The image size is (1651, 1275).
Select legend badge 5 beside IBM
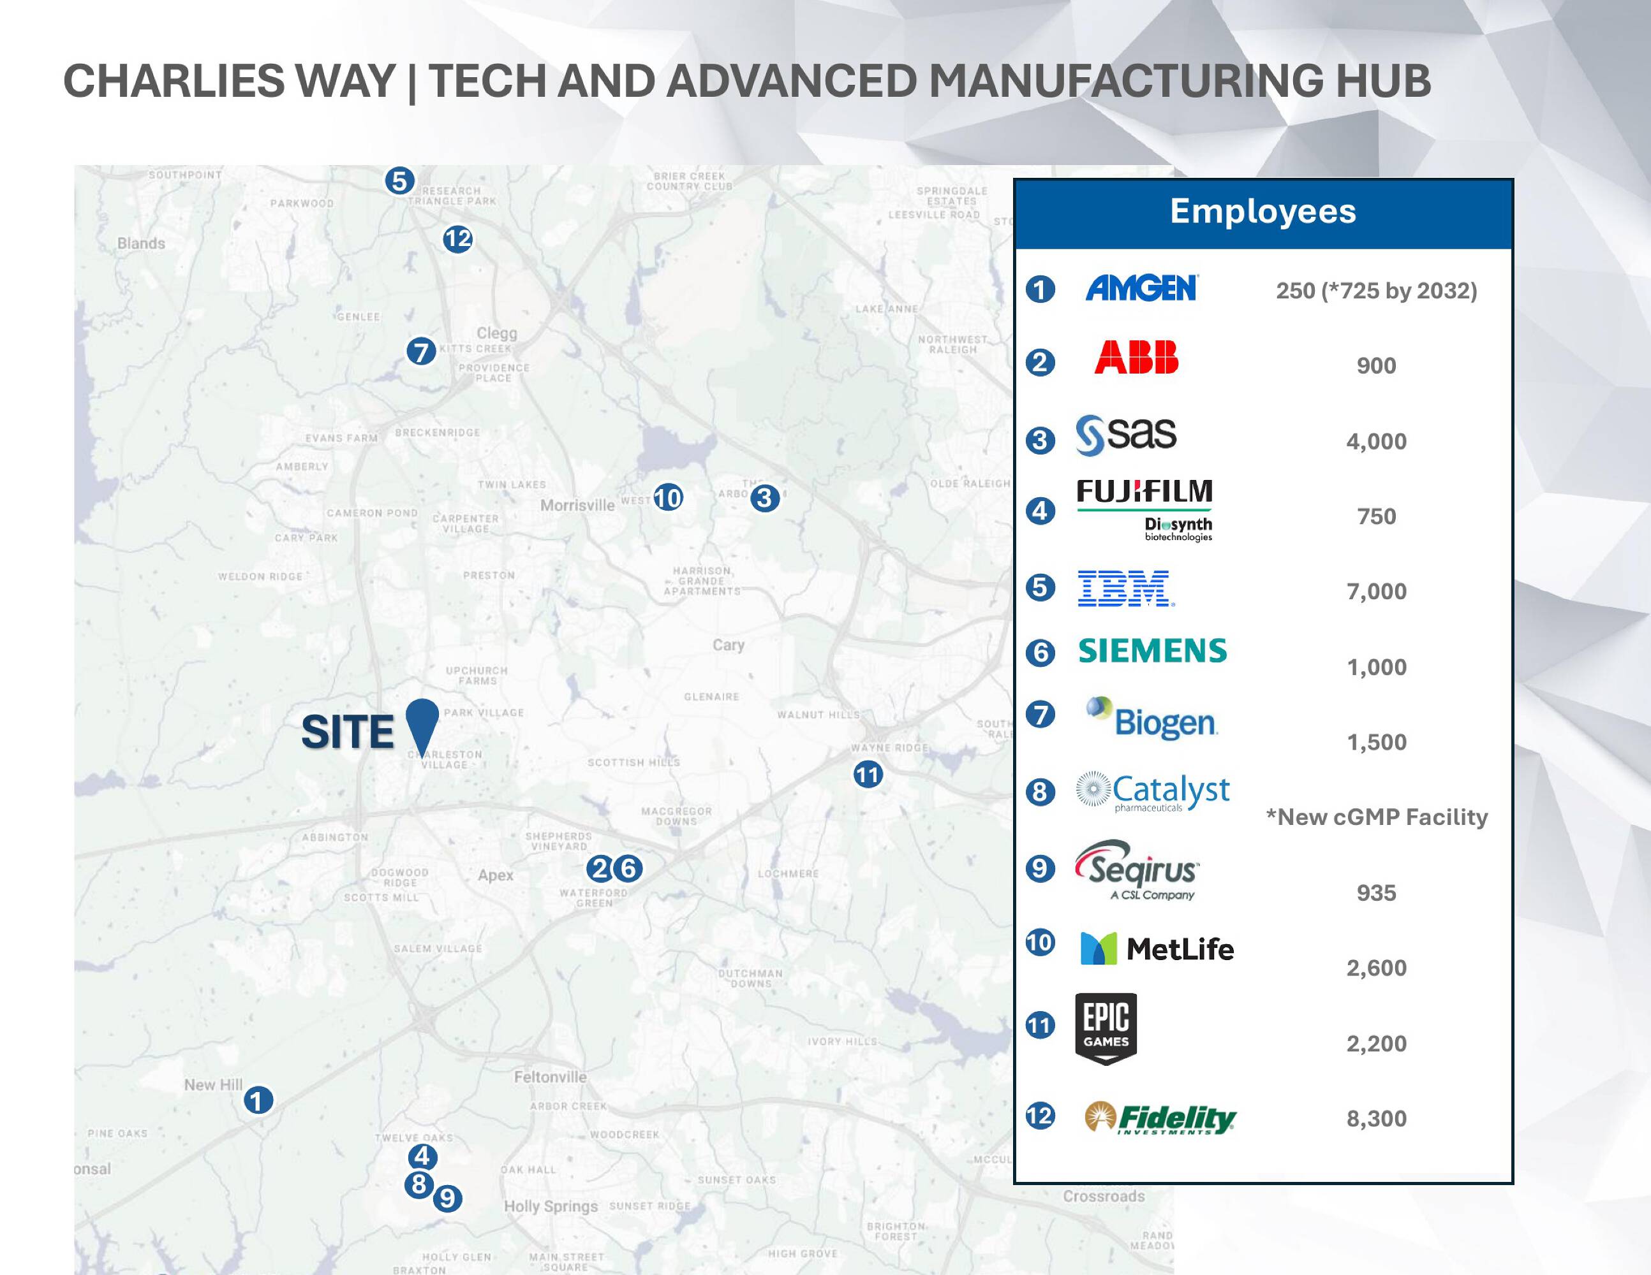point(1040,587)
